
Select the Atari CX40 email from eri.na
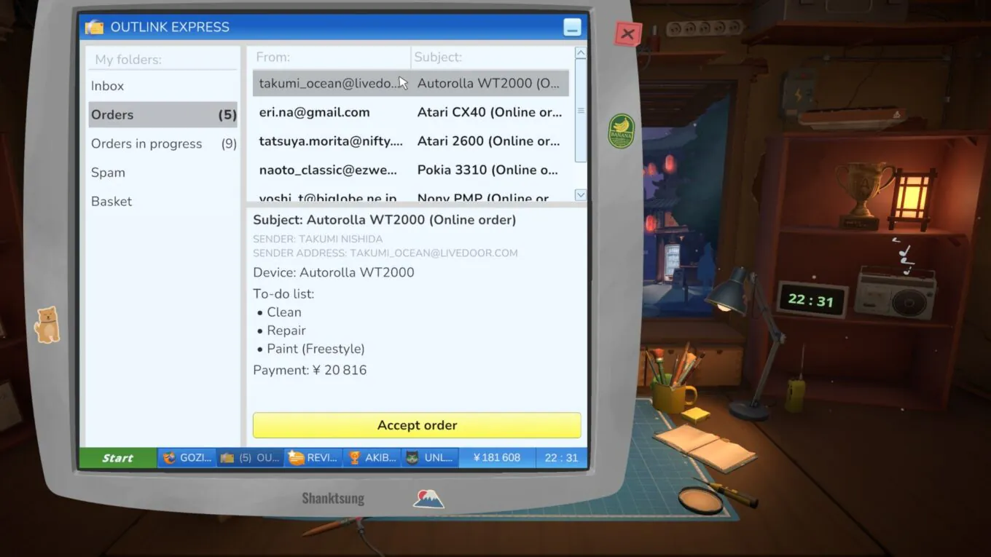point(411,112)
